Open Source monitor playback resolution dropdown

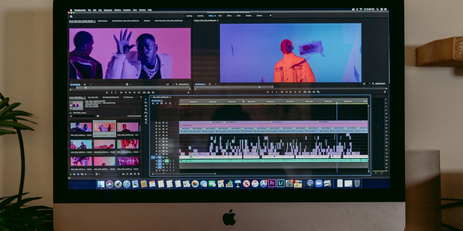[170, 84]
